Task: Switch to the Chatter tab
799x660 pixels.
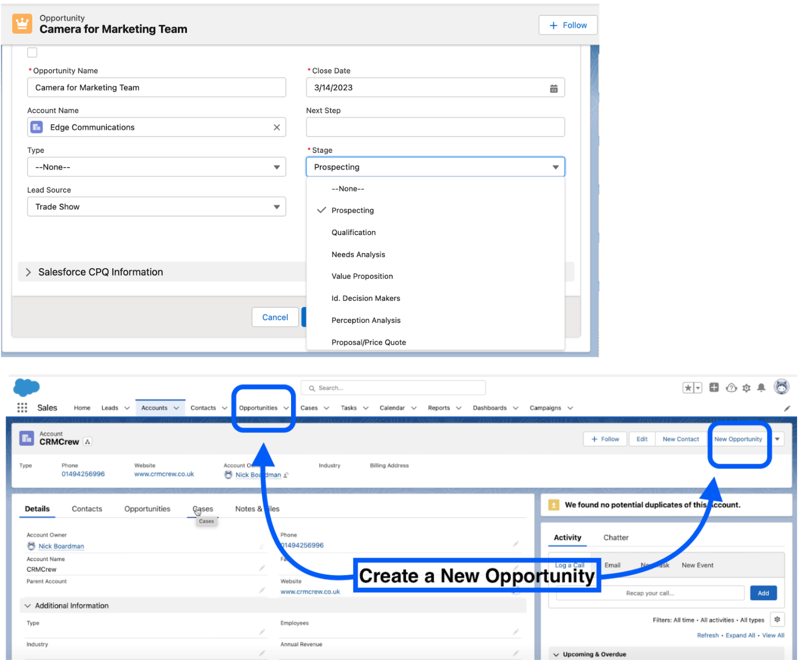Action: [616, 537]
